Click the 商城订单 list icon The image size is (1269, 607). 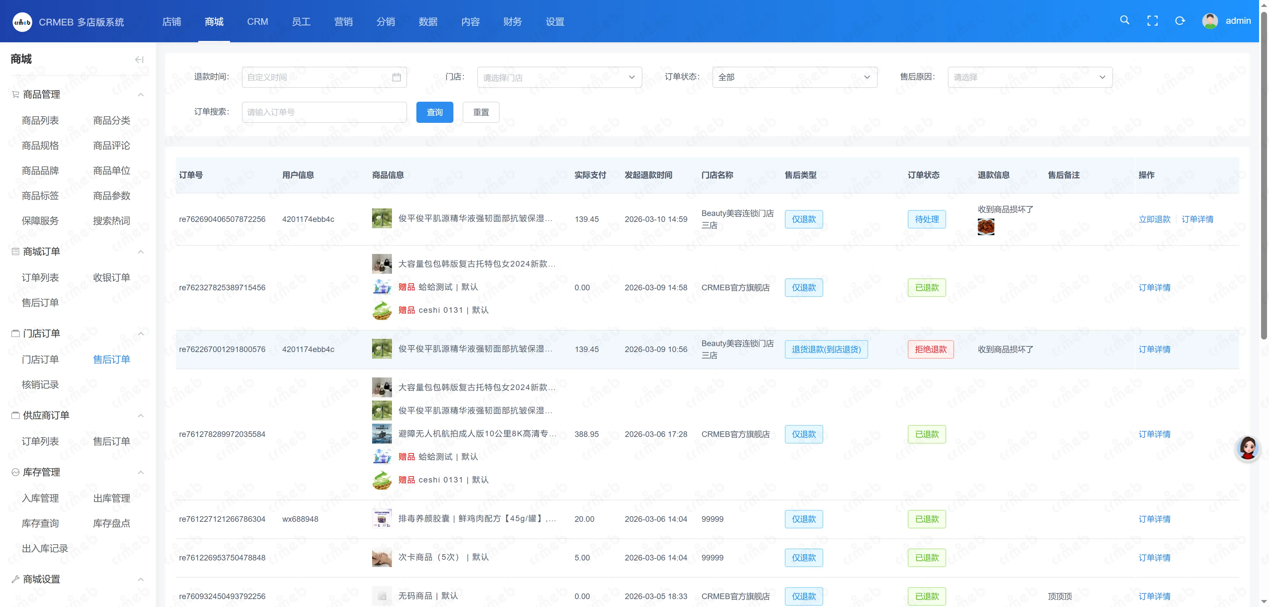click(x=15, y=252)
